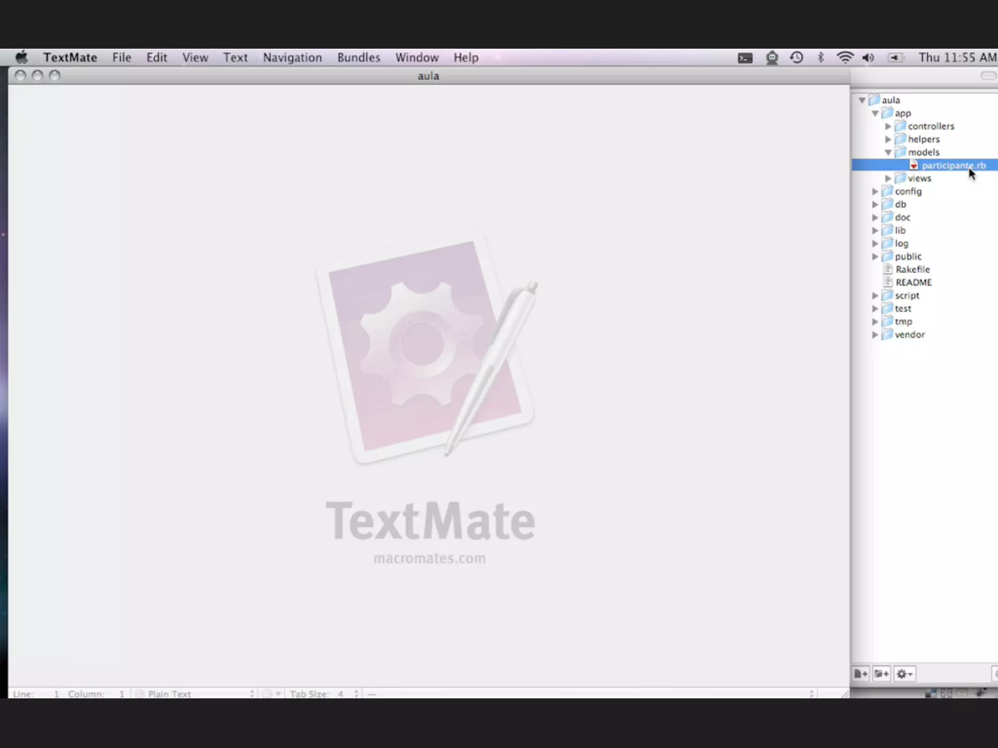Select the Rakefile in project drawer

click(x=912, y=269)
